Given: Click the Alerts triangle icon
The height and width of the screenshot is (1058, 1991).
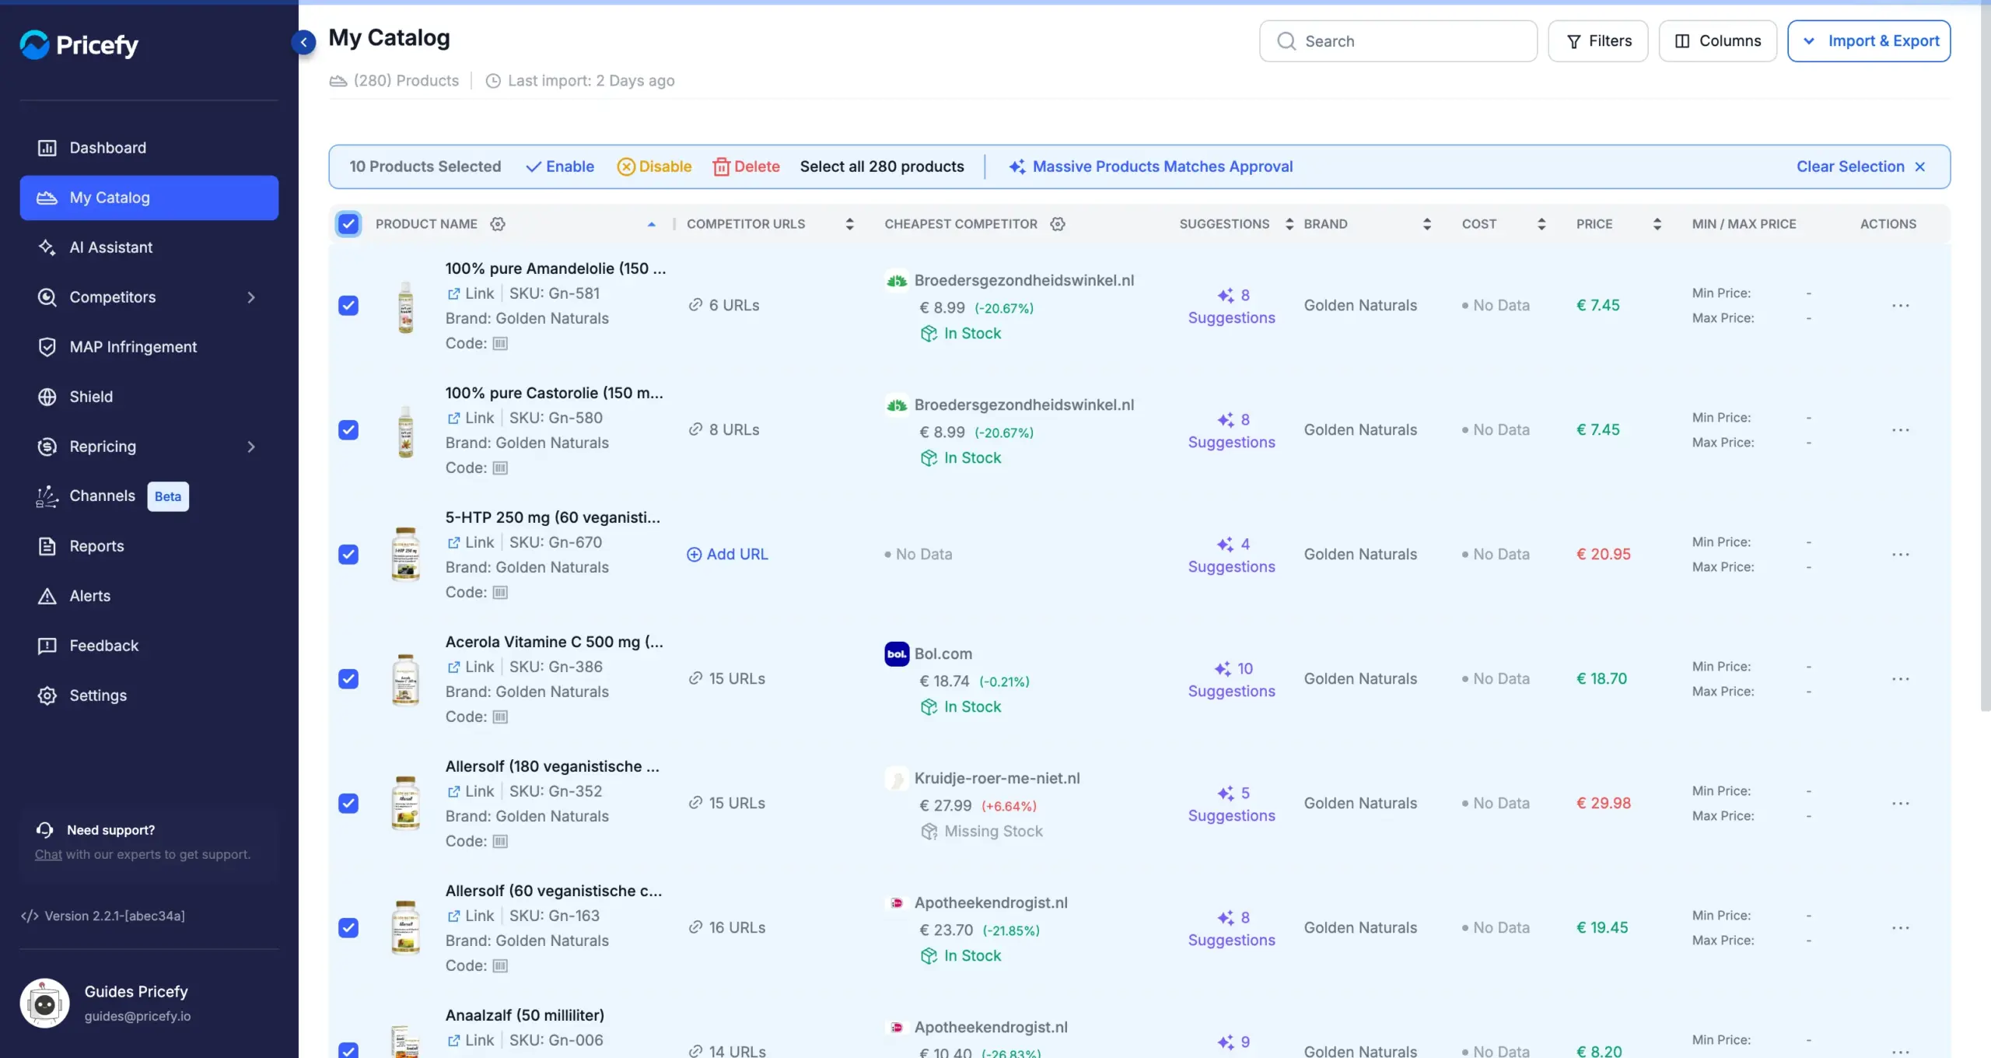Looking at the screenshot, I should pos(47,596).
